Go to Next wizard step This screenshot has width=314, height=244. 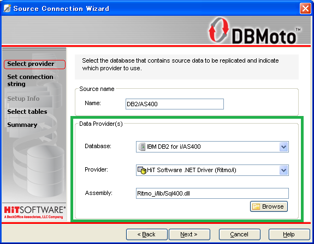point(189,234)
